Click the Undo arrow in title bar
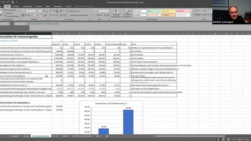The height and width of the screenshot is (141, 251). tap(3, 2)
